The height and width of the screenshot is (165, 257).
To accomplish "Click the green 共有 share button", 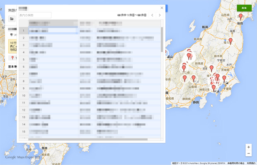I will point(244,8).
